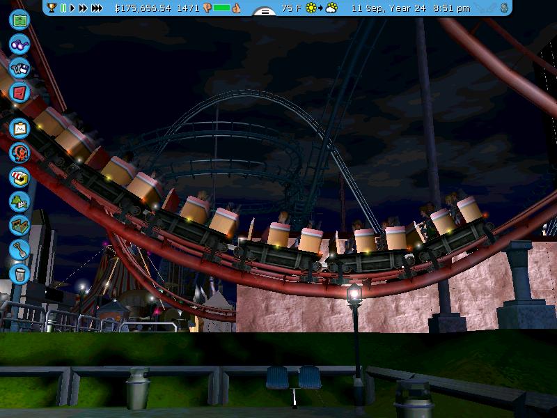Set game speed to fast forward (double arrow)
Image resolution: width=557 pixels, height=418 pixels.
coord(83,8)
